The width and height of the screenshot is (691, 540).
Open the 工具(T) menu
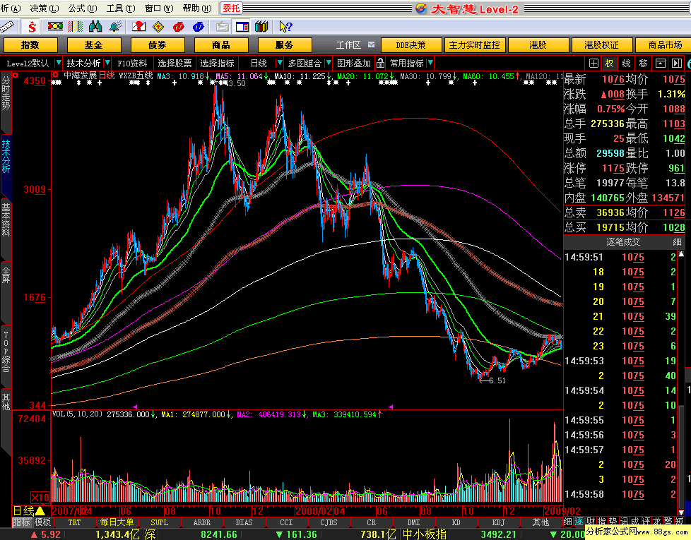tap(121, 8)
